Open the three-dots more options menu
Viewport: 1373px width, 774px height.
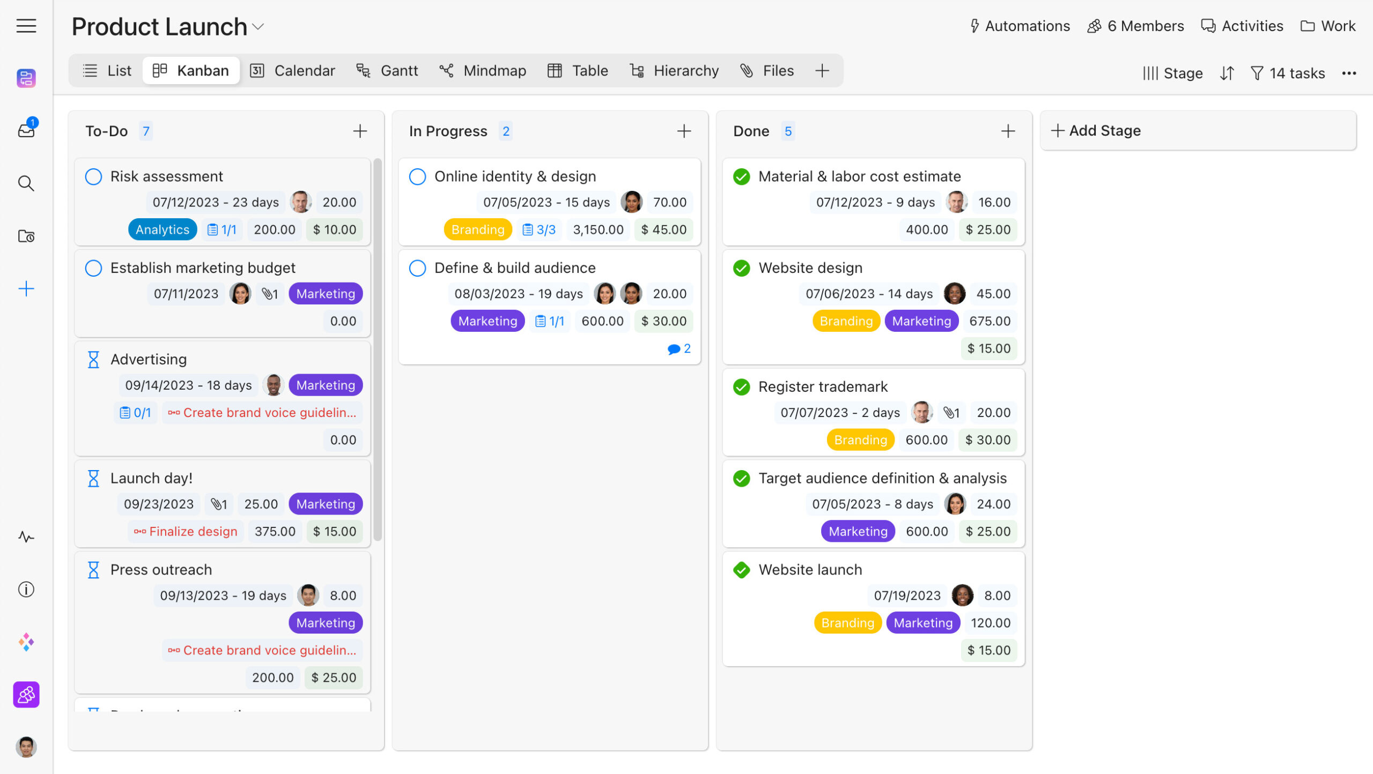coord(1349,73)
